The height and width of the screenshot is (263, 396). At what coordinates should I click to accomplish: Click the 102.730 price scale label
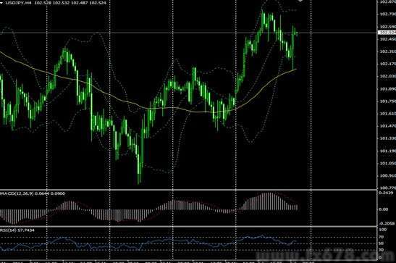[387, 14]
